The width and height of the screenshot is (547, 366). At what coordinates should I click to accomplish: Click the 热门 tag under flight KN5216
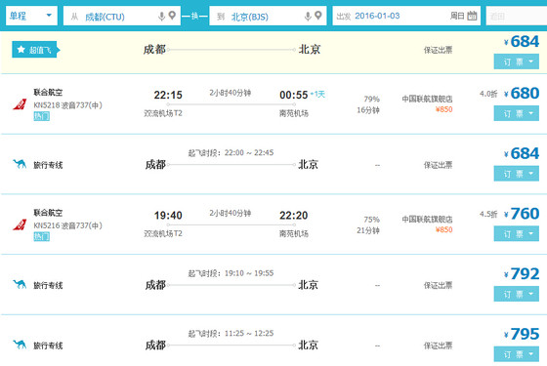[x=41, y=236]
